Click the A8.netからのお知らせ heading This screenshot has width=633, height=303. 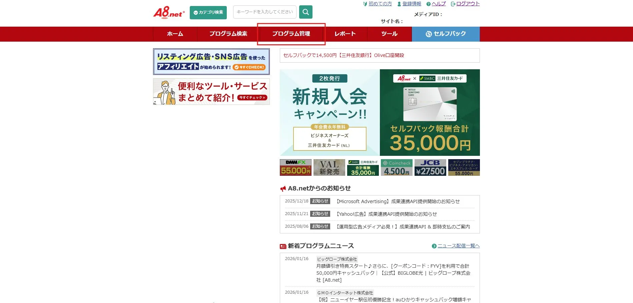point(319,188)
